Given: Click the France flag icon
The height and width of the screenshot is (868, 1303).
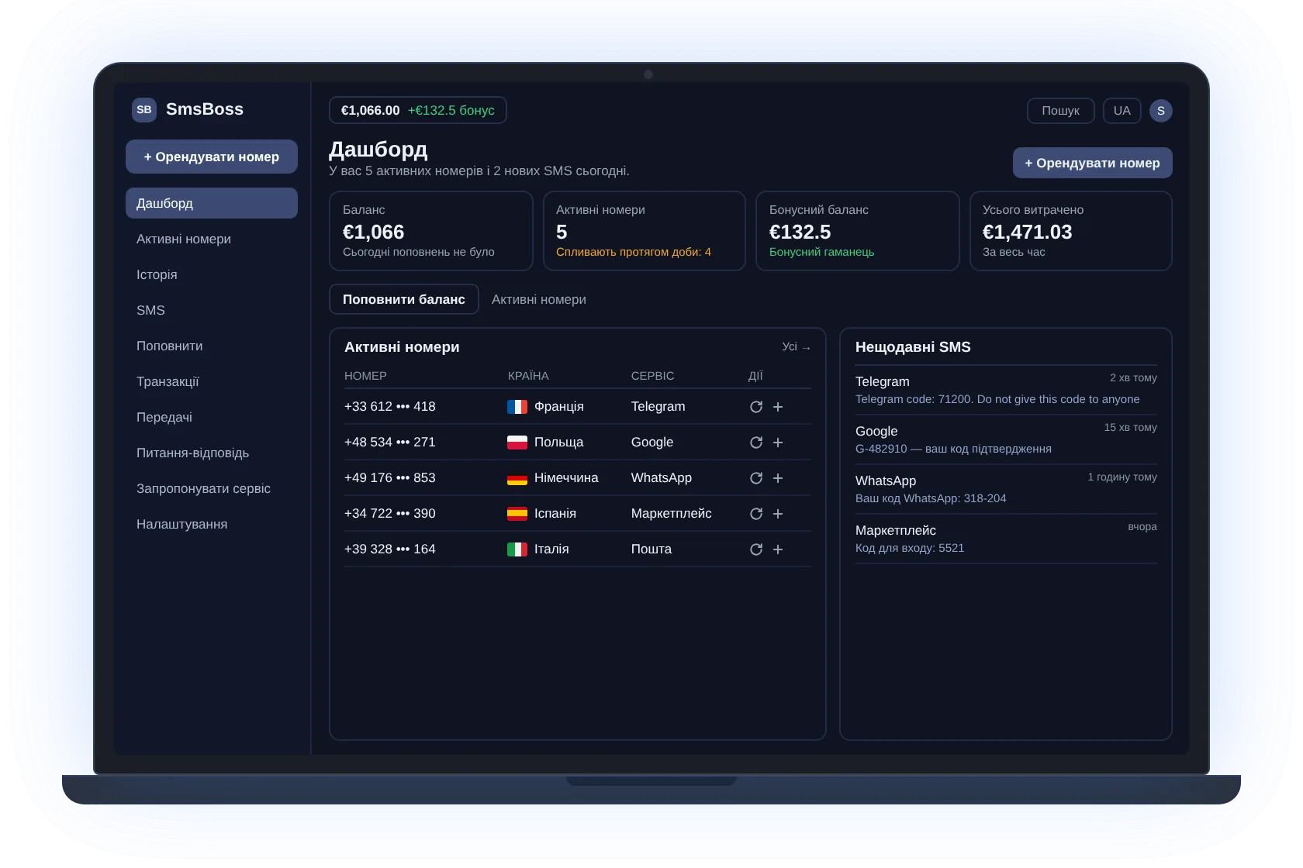Looking at the screenshot, I should tap(517, 407).
